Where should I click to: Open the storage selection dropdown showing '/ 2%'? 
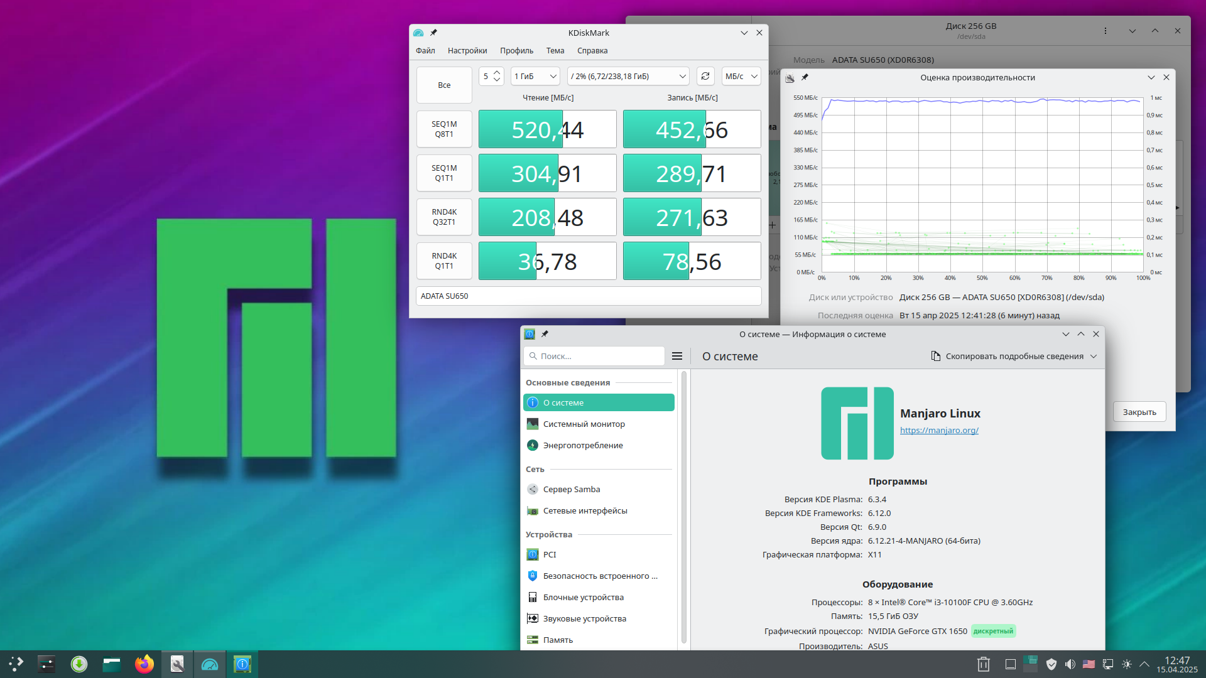pos(628,76)
